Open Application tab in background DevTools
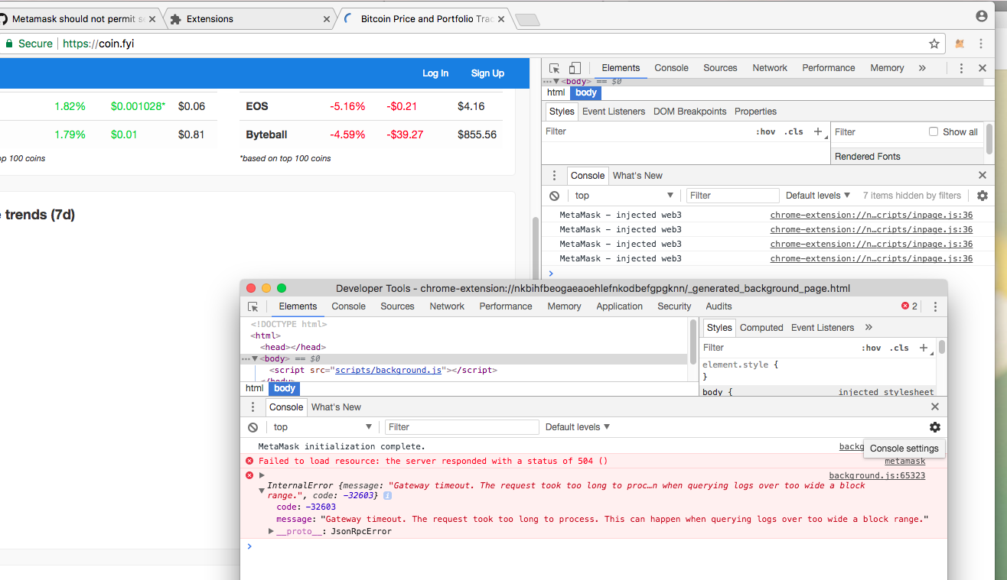The height and width of the screenshot is (580, 1007). click(x=619, y=306)
